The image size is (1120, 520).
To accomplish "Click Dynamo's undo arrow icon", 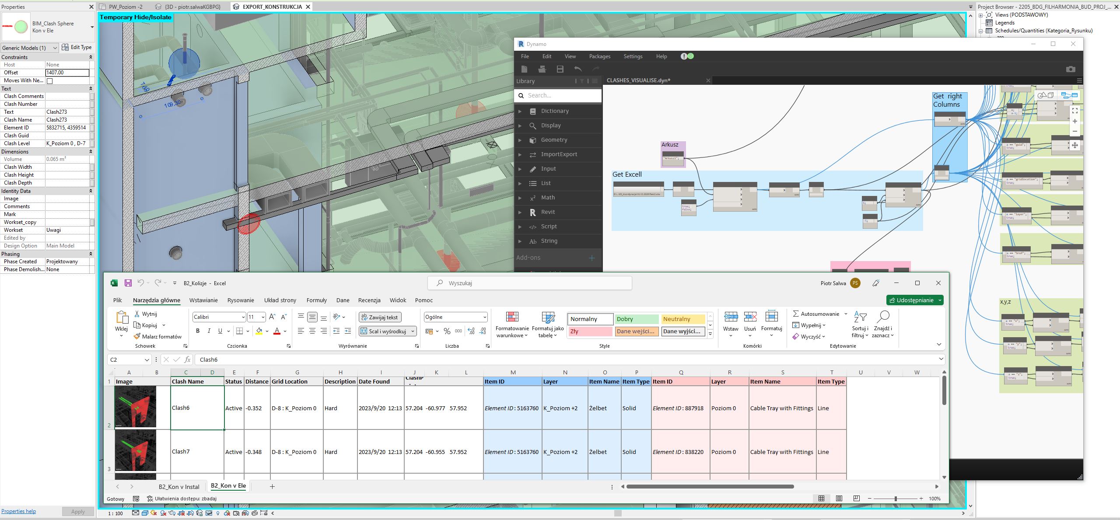I will coord(578,69).
